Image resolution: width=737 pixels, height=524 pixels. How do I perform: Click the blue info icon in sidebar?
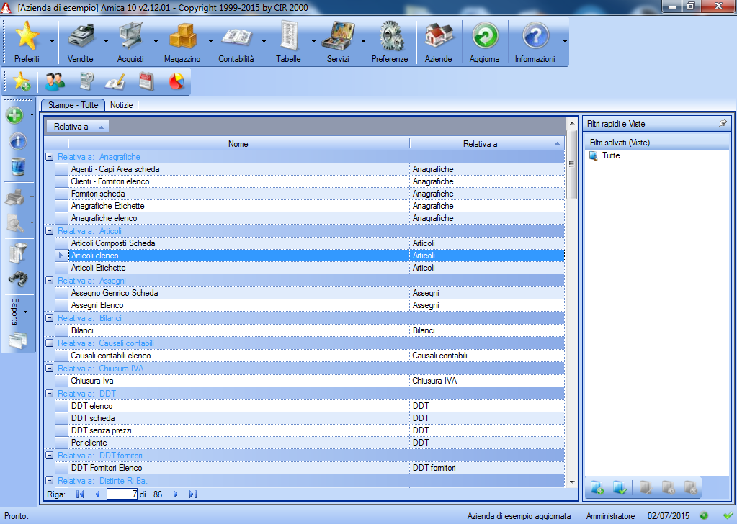18,141
